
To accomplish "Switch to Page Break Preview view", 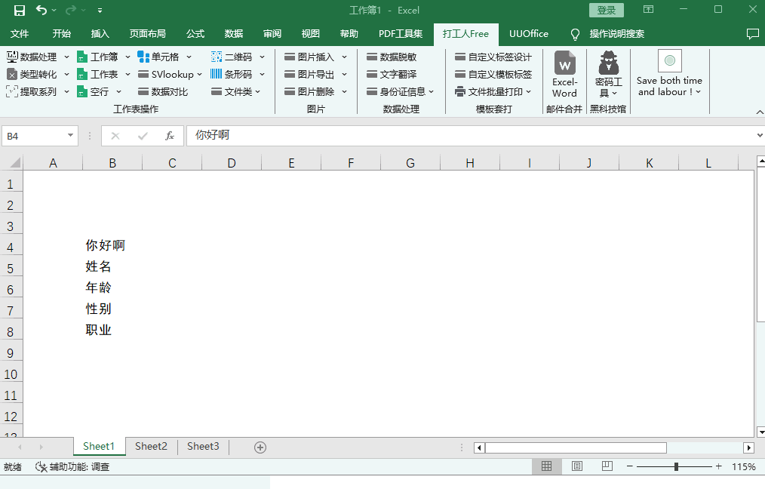I will pyautogui.click(x=607, y=466).
